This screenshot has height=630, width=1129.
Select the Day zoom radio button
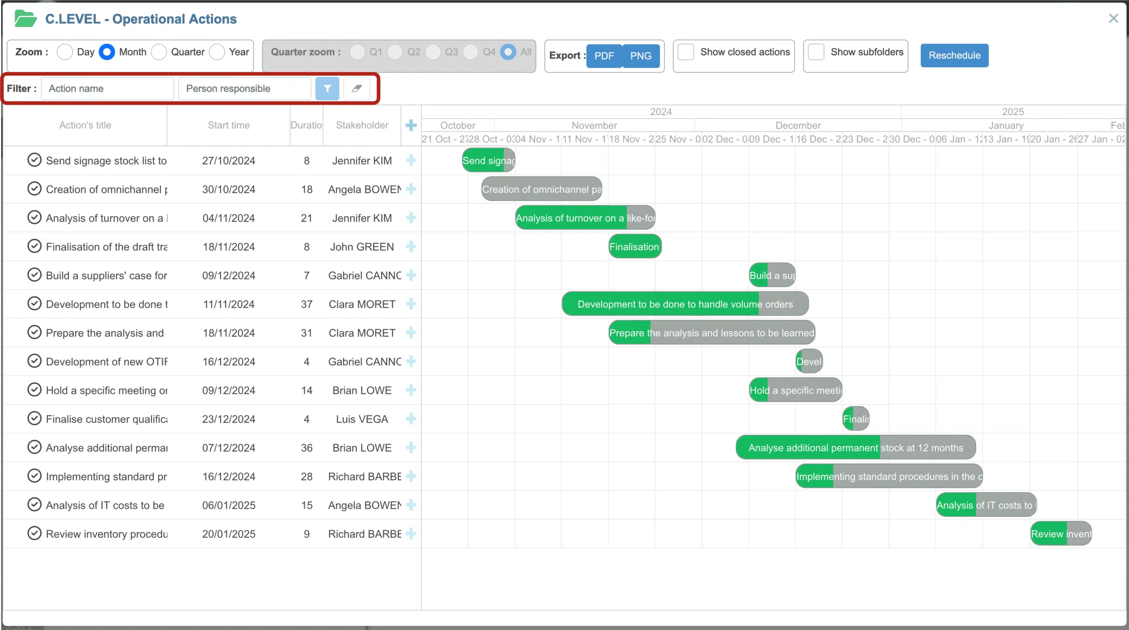tap(64, 52)
